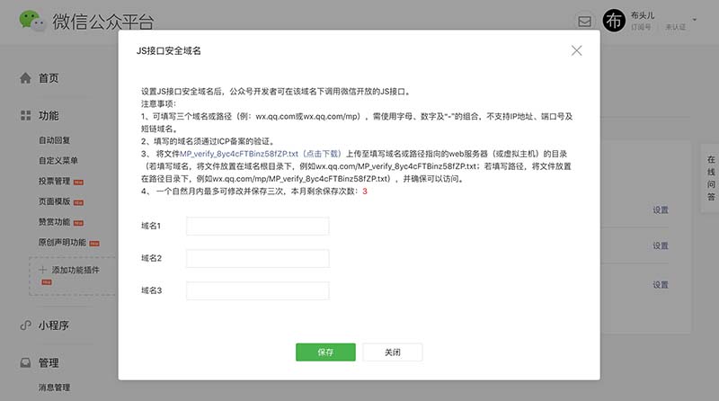Viewport: 719px width, 401px height.
Task: Click the 布 account avatar
Action: click(x=614, y=21)
